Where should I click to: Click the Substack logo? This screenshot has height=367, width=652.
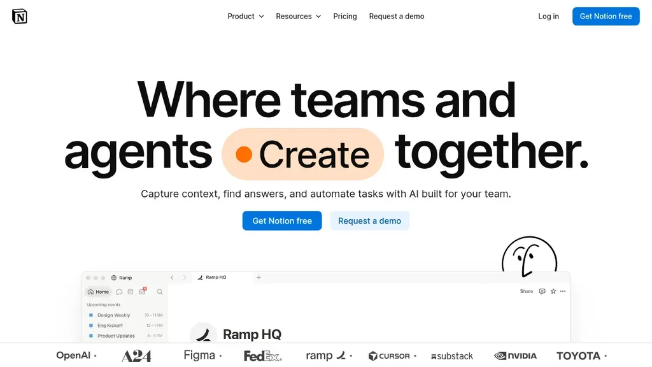452,356
